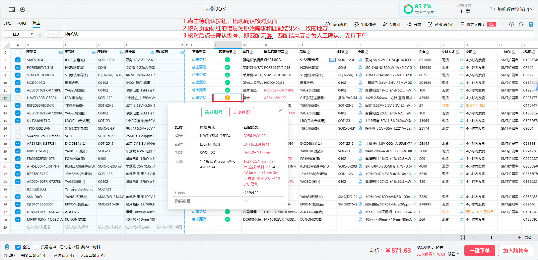Enable the 只看选中 checkbox

click(x=36, y=247)
